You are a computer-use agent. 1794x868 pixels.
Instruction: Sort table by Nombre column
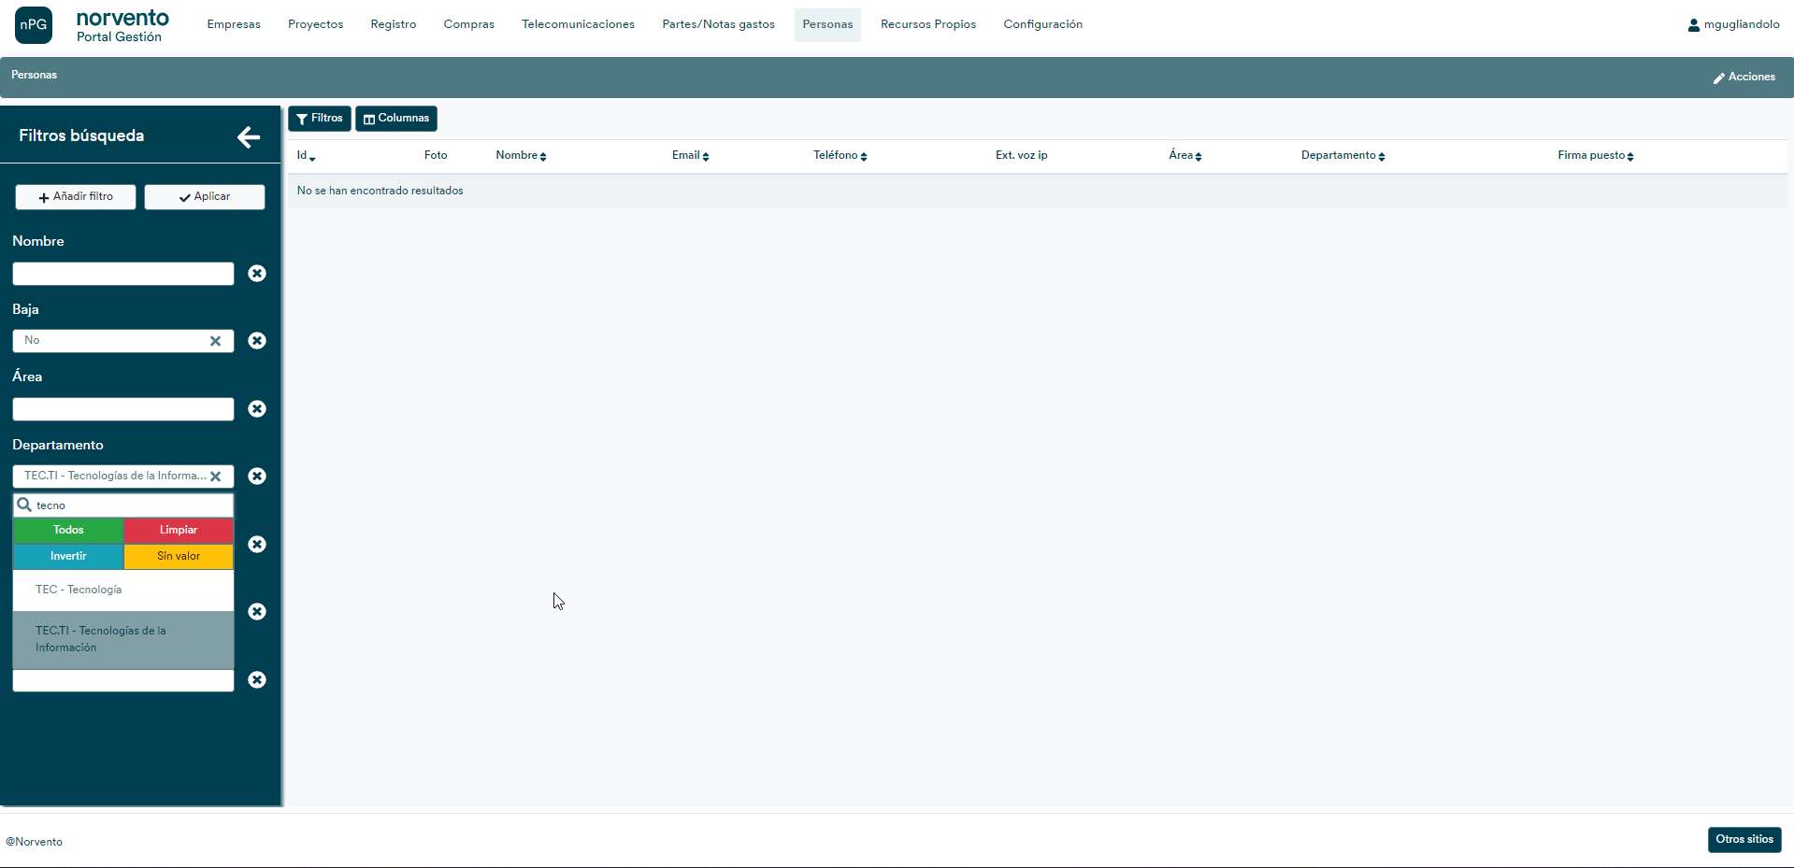521,156
